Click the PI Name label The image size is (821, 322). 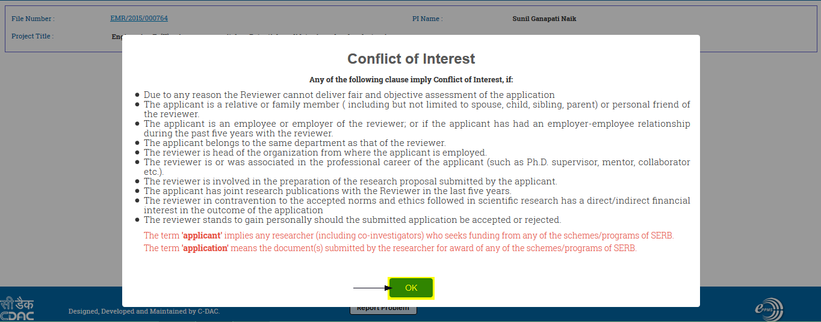point(427,19)
